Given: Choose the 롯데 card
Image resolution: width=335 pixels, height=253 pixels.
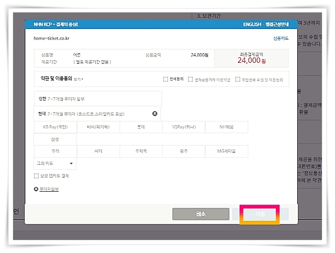Looking at the screenshot, I should (x=141, y=127).
